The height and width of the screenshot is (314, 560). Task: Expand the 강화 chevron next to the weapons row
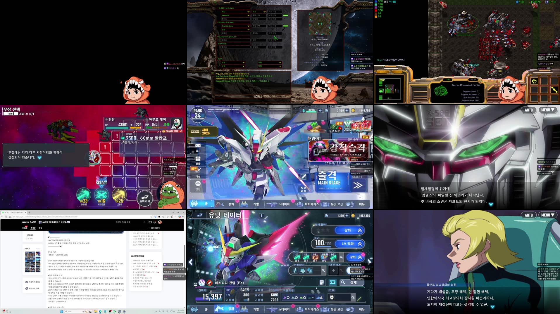[360, 257]
